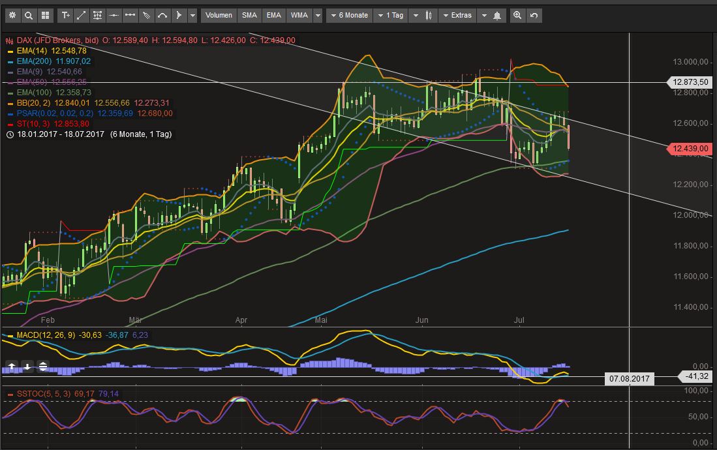Viewport: 717px width, 450px height.
Task: Toggle MACD panel size with expand icon
Action: click(x=43, y=367)
